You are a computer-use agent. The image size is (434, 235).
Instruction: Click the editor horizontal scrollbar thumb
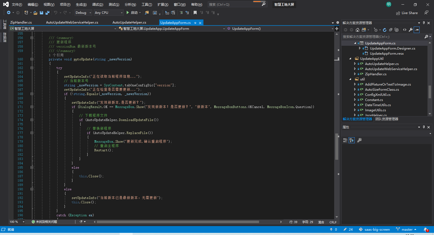coord(178,222)
